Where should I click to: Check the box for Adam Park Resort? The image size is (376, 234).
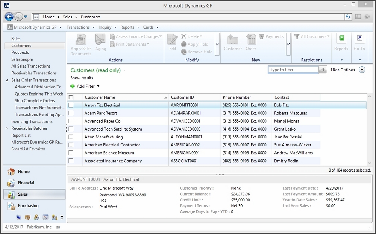point(71,113)
